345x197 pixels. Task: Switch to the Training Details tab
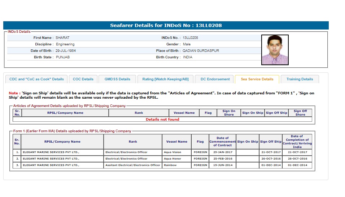(300, 79)
